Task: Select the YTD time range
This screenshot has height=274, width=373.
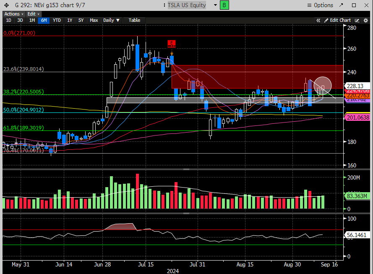Action: click(57, 20)
